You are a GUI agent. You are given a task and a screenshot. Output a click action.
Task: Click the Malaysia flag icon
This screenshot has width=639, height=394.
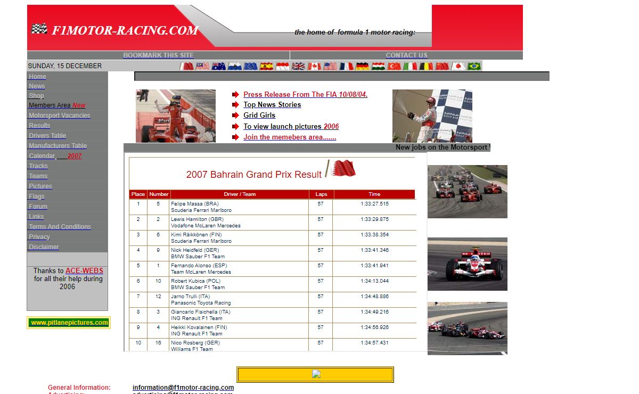tap(202, 67)
